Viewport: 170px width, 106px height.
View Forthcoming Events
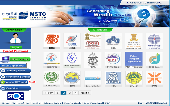pyautogui.click(x=15, y=77)
